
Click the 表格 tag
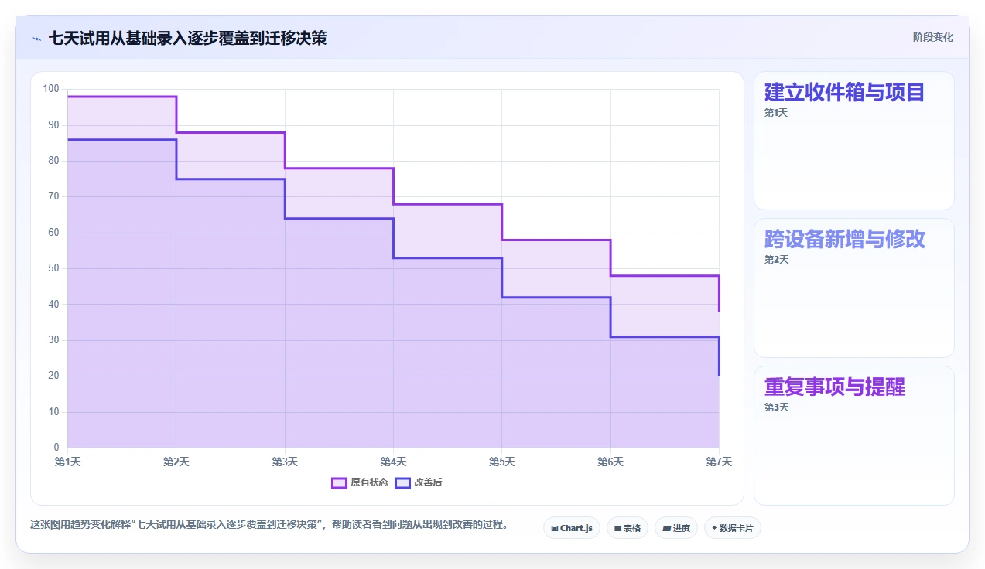coord(628,528)
